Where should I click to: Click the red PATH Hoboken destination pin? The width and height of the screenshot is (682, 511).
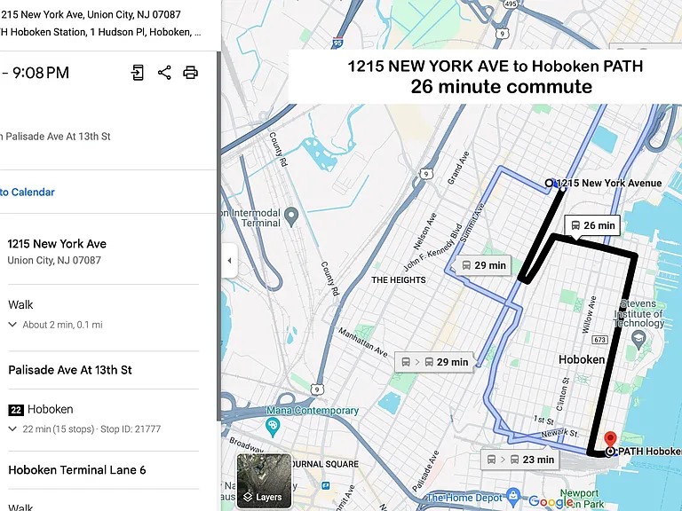610,439
